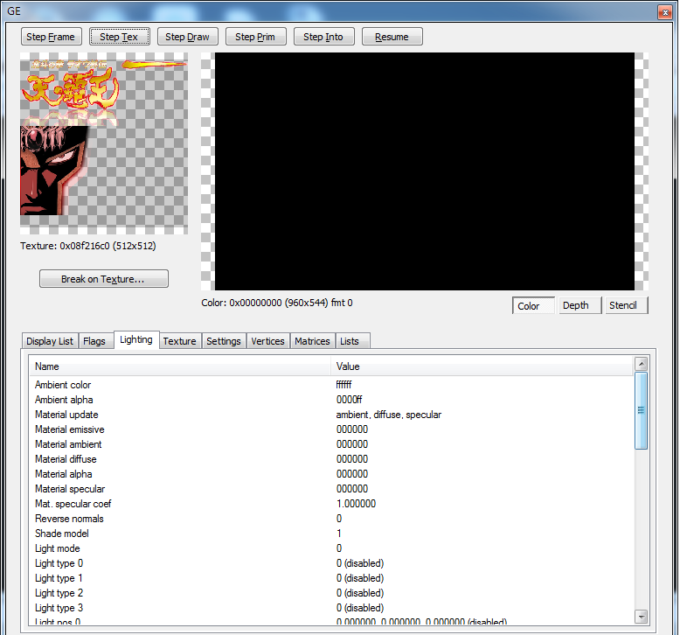This screenshot has width=680, height=635.
Task: Open the Settings tab
Action: point(223,341)
